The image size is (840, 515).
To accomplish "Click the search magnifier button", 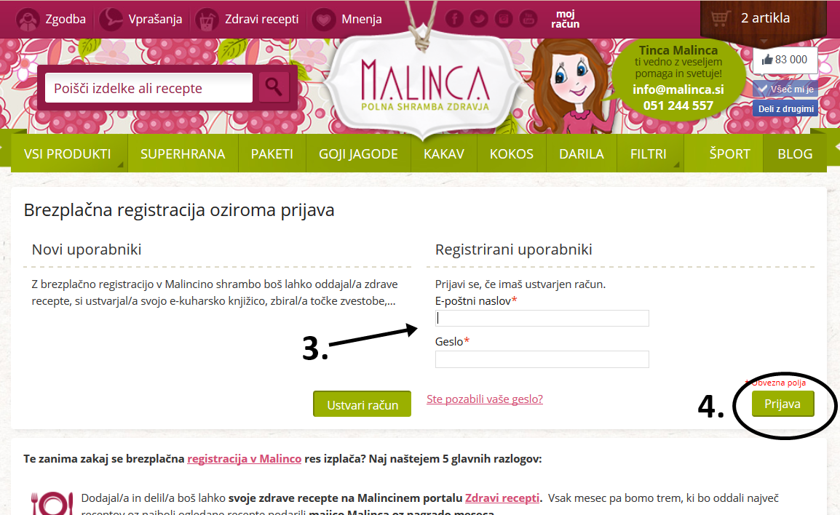I will click(274, 87).
